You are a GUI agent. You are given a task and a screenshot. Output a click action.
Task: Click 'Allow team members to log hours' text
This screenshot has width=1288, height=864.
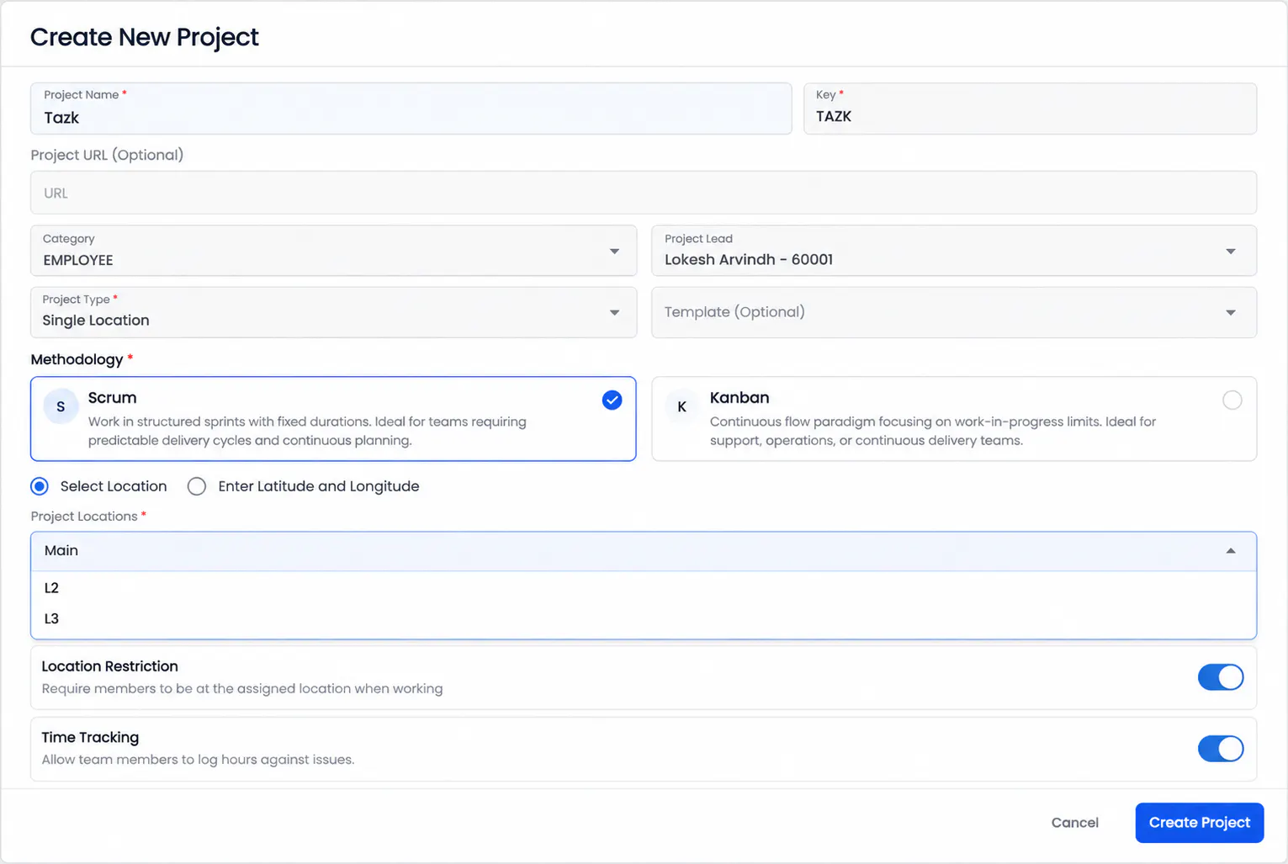[x=199, y=760]
